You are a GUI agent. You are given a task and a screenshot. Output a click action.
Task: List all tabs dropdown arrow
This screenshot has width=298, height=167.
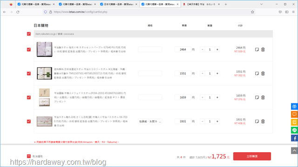point(262,4)
